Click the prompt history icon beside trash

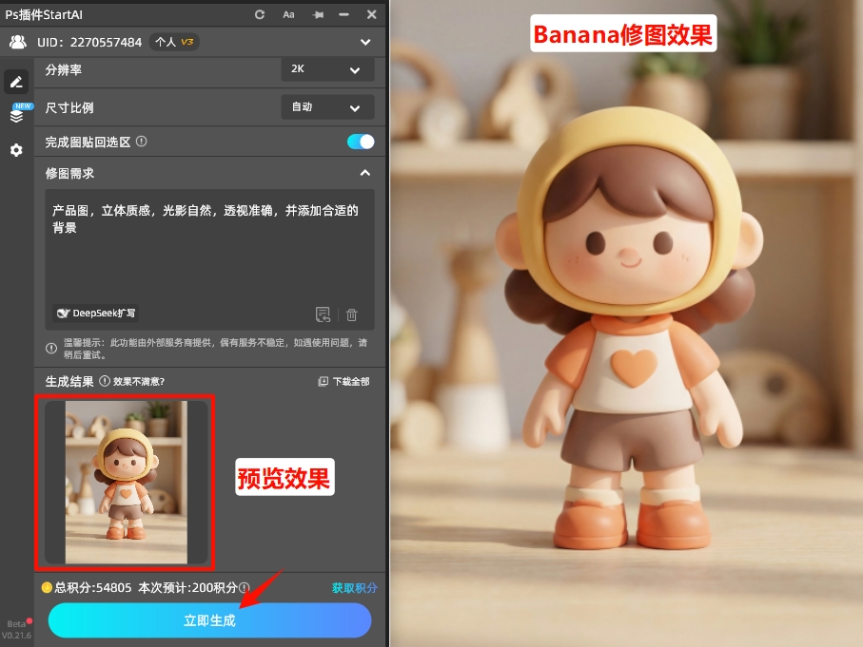coord(324,314)
